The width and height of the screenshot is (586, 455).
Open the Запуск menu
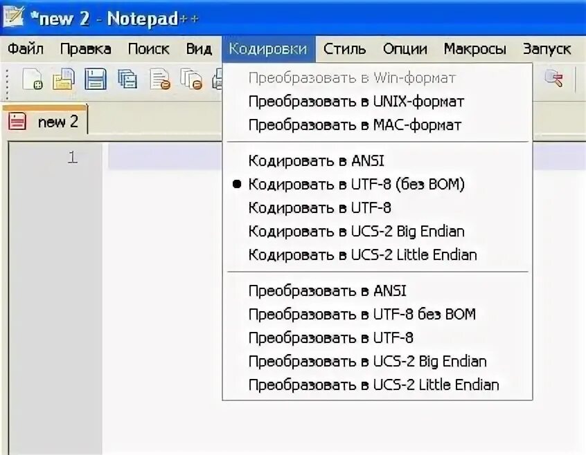pyautogui.click(x=547, y=49)
